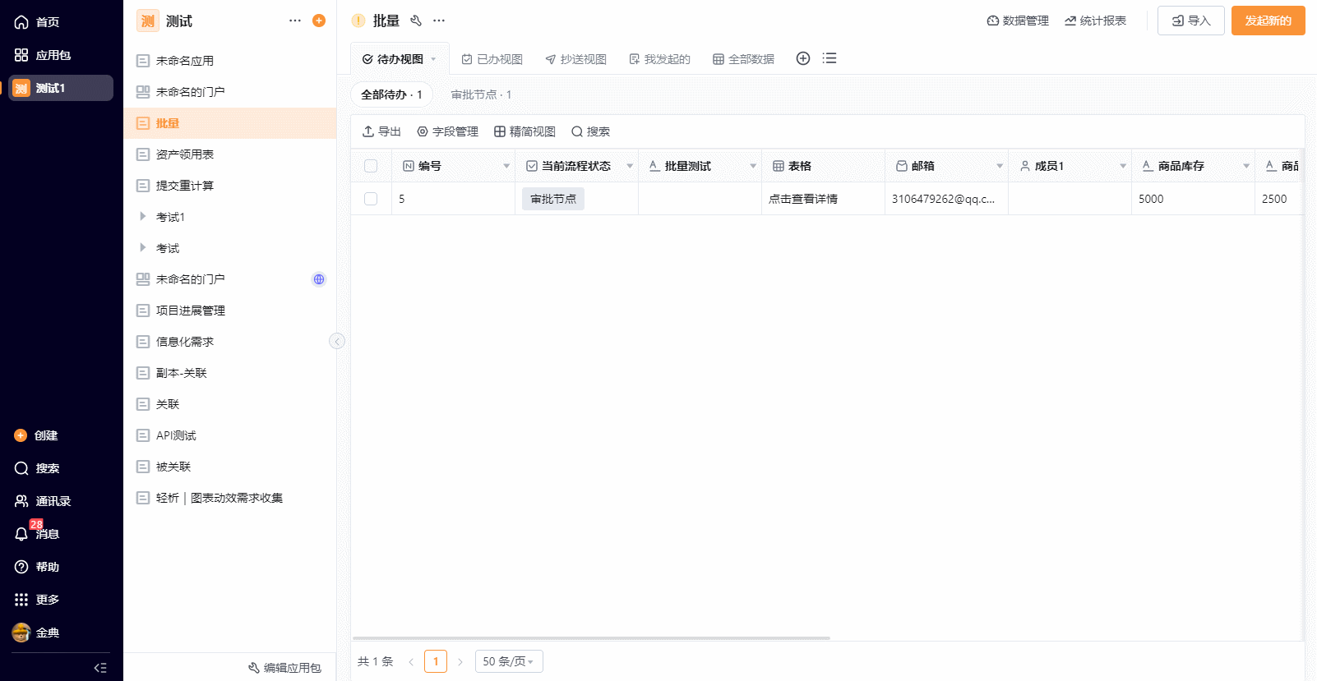Open 提交重计算 form
Screen dimensions: 1317x681
pos(230,186)
